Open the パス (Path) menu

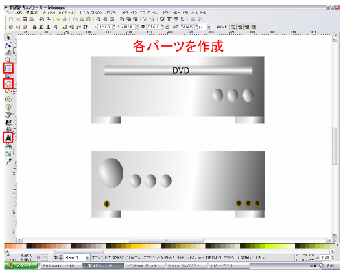110,12
